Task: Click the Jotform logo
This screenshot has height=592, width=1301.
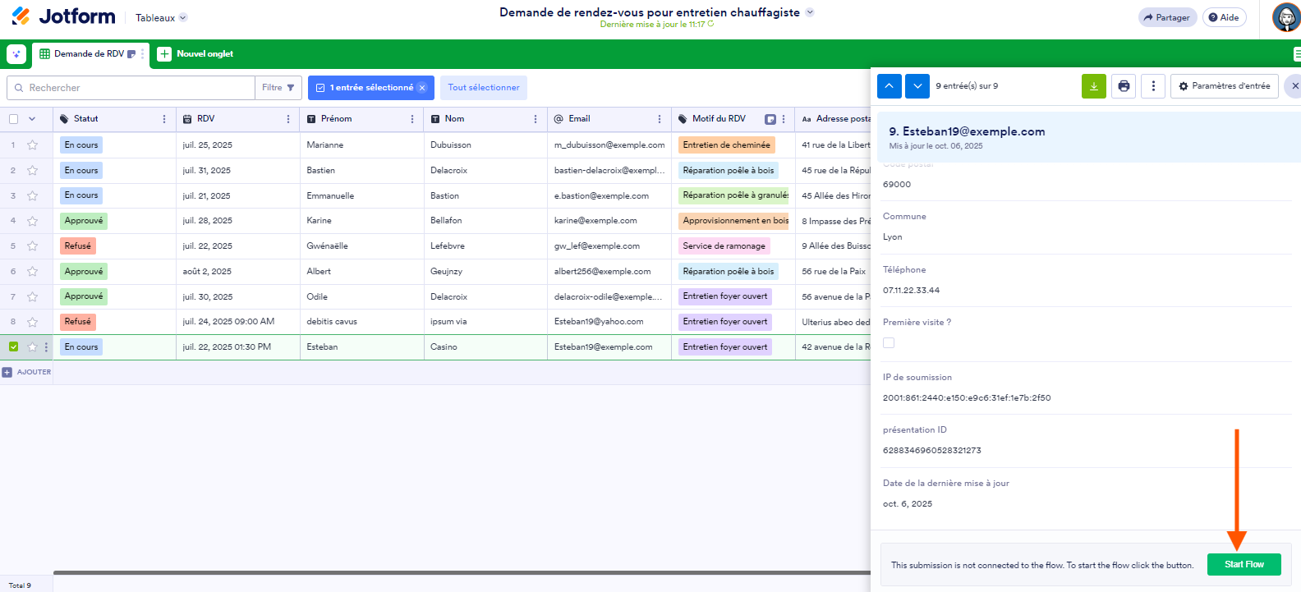Action: [x=64, y=16]
